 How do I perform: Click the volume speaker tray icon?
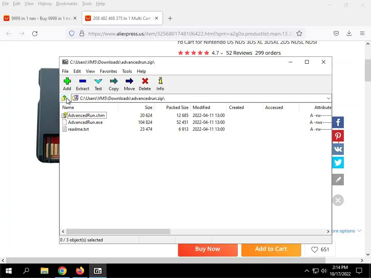324,271
